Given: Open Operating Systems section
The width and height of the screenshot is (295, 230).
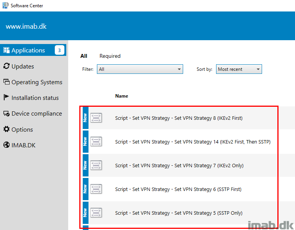Looking at the screenshot, I should pyautogui.click(x=37, y=82).
